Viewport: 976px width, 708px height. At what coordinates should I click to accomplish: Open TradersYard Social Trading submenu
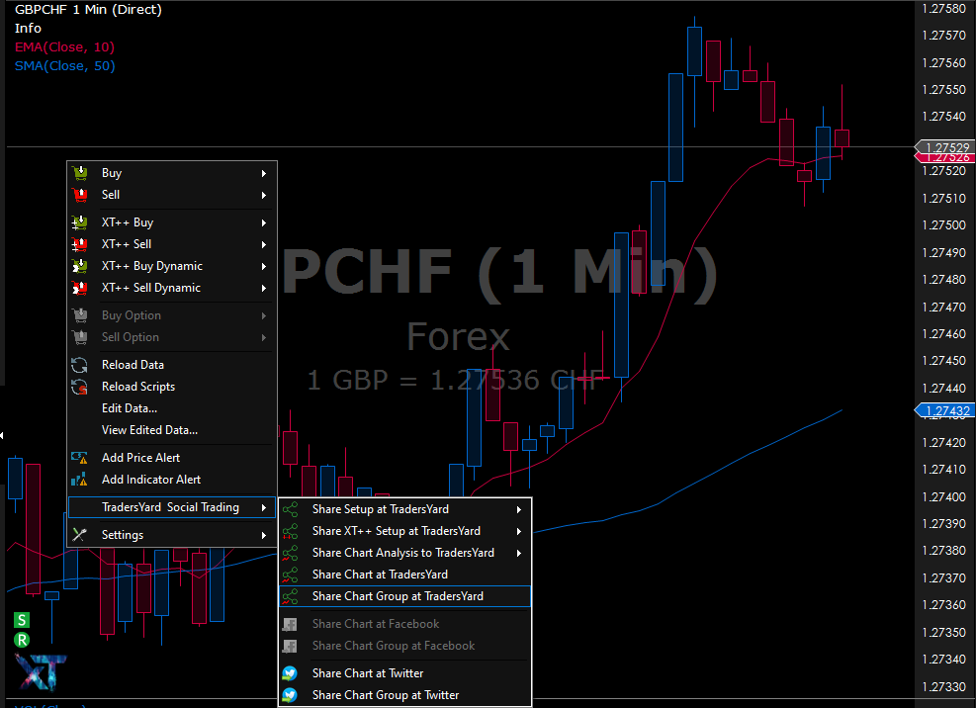[171, 507]
